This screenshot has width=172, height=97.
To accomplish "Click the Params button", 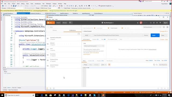I will 146,35.
